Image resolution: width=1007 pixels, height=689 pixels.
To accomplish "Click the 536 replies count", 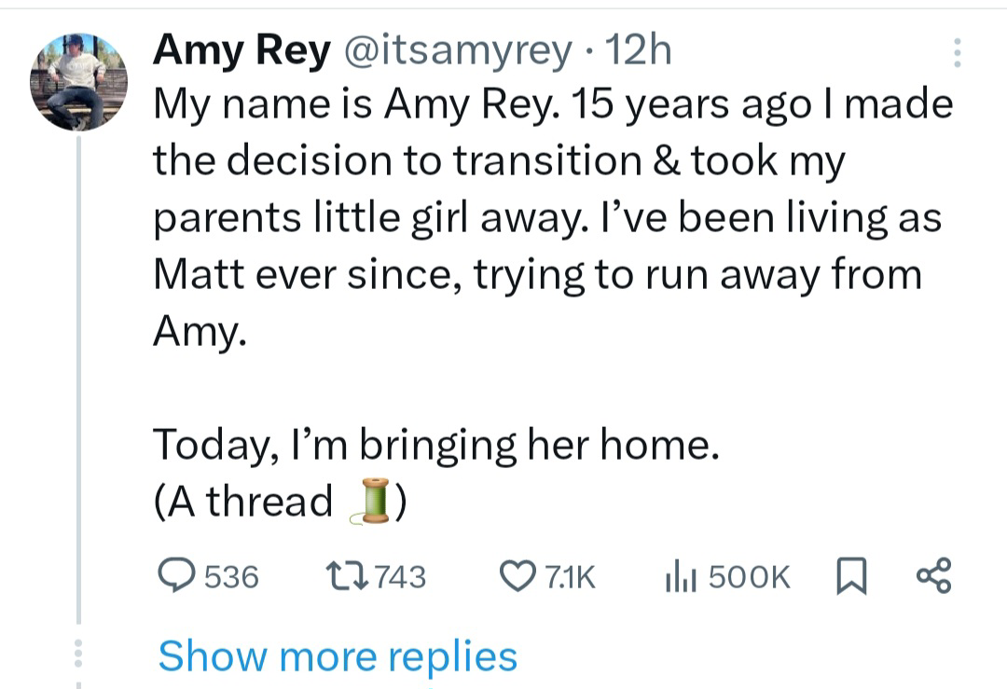I will point(231,578).
